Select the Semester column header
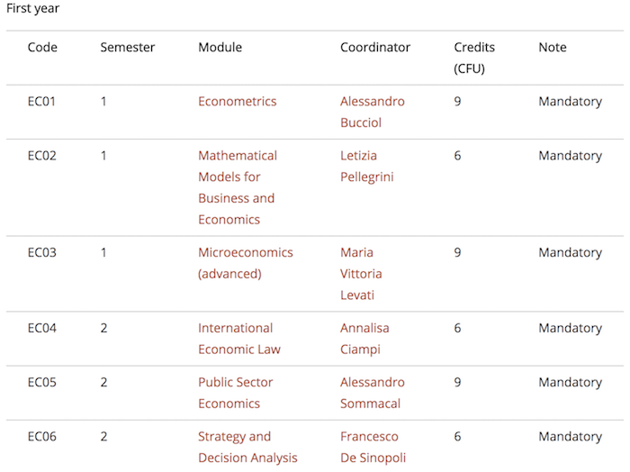This screenshot has width=630, height=472. click(x=128, y=48)
